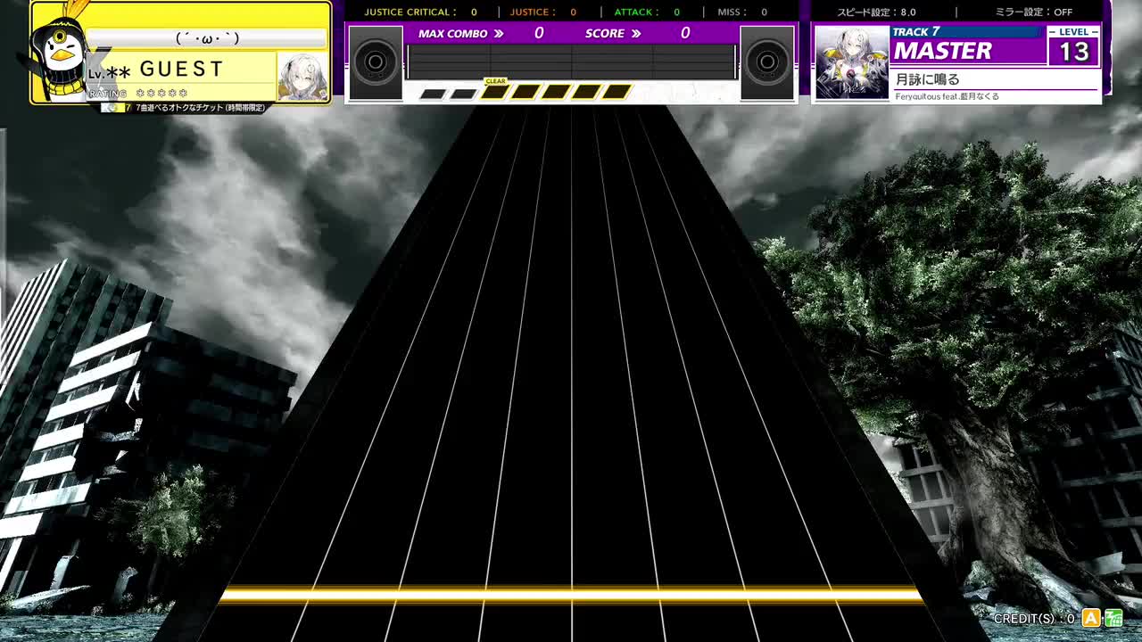1142x642 pixels.
Task: Click the score graph panel
Action: pos(571,62)
